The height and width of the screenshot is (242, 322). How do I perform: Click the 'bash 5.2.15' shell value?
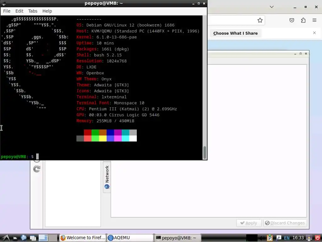(108, 55)
